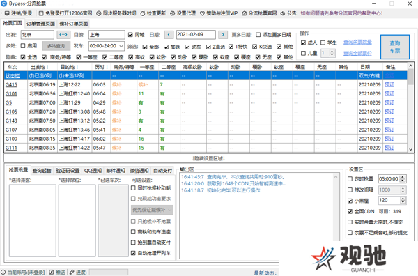
Task: Switch to 订单管理页面 tab
Action: point(40,24)
